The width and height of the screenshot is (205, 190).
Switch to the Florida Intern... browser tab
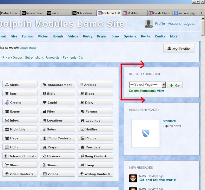[160, 13]
